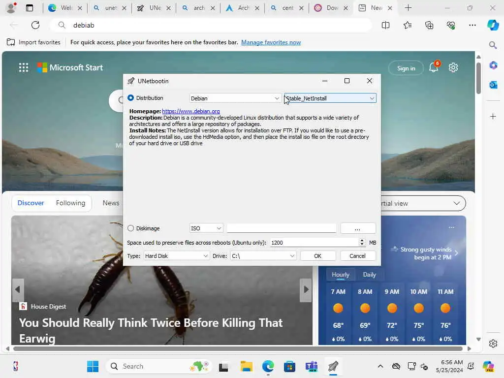Open the Favorites star icon

pos(407,25)
